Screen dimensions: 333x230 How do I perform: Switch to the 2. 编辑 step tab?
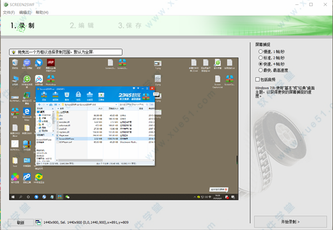click(x=82, y=25)
